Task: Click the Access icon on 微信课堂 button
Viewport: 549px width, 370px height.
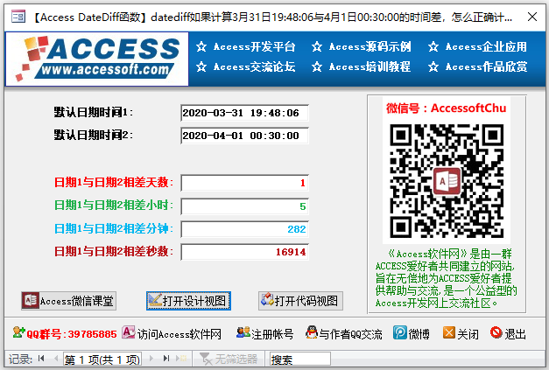Action: pyautogui.click(x=31, y=300)
